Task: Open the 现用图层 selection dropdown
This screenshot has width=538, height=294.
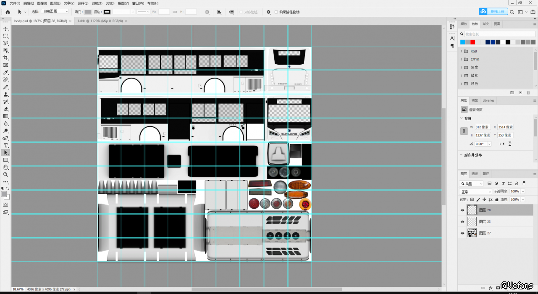Action: [x=55, y=11]
